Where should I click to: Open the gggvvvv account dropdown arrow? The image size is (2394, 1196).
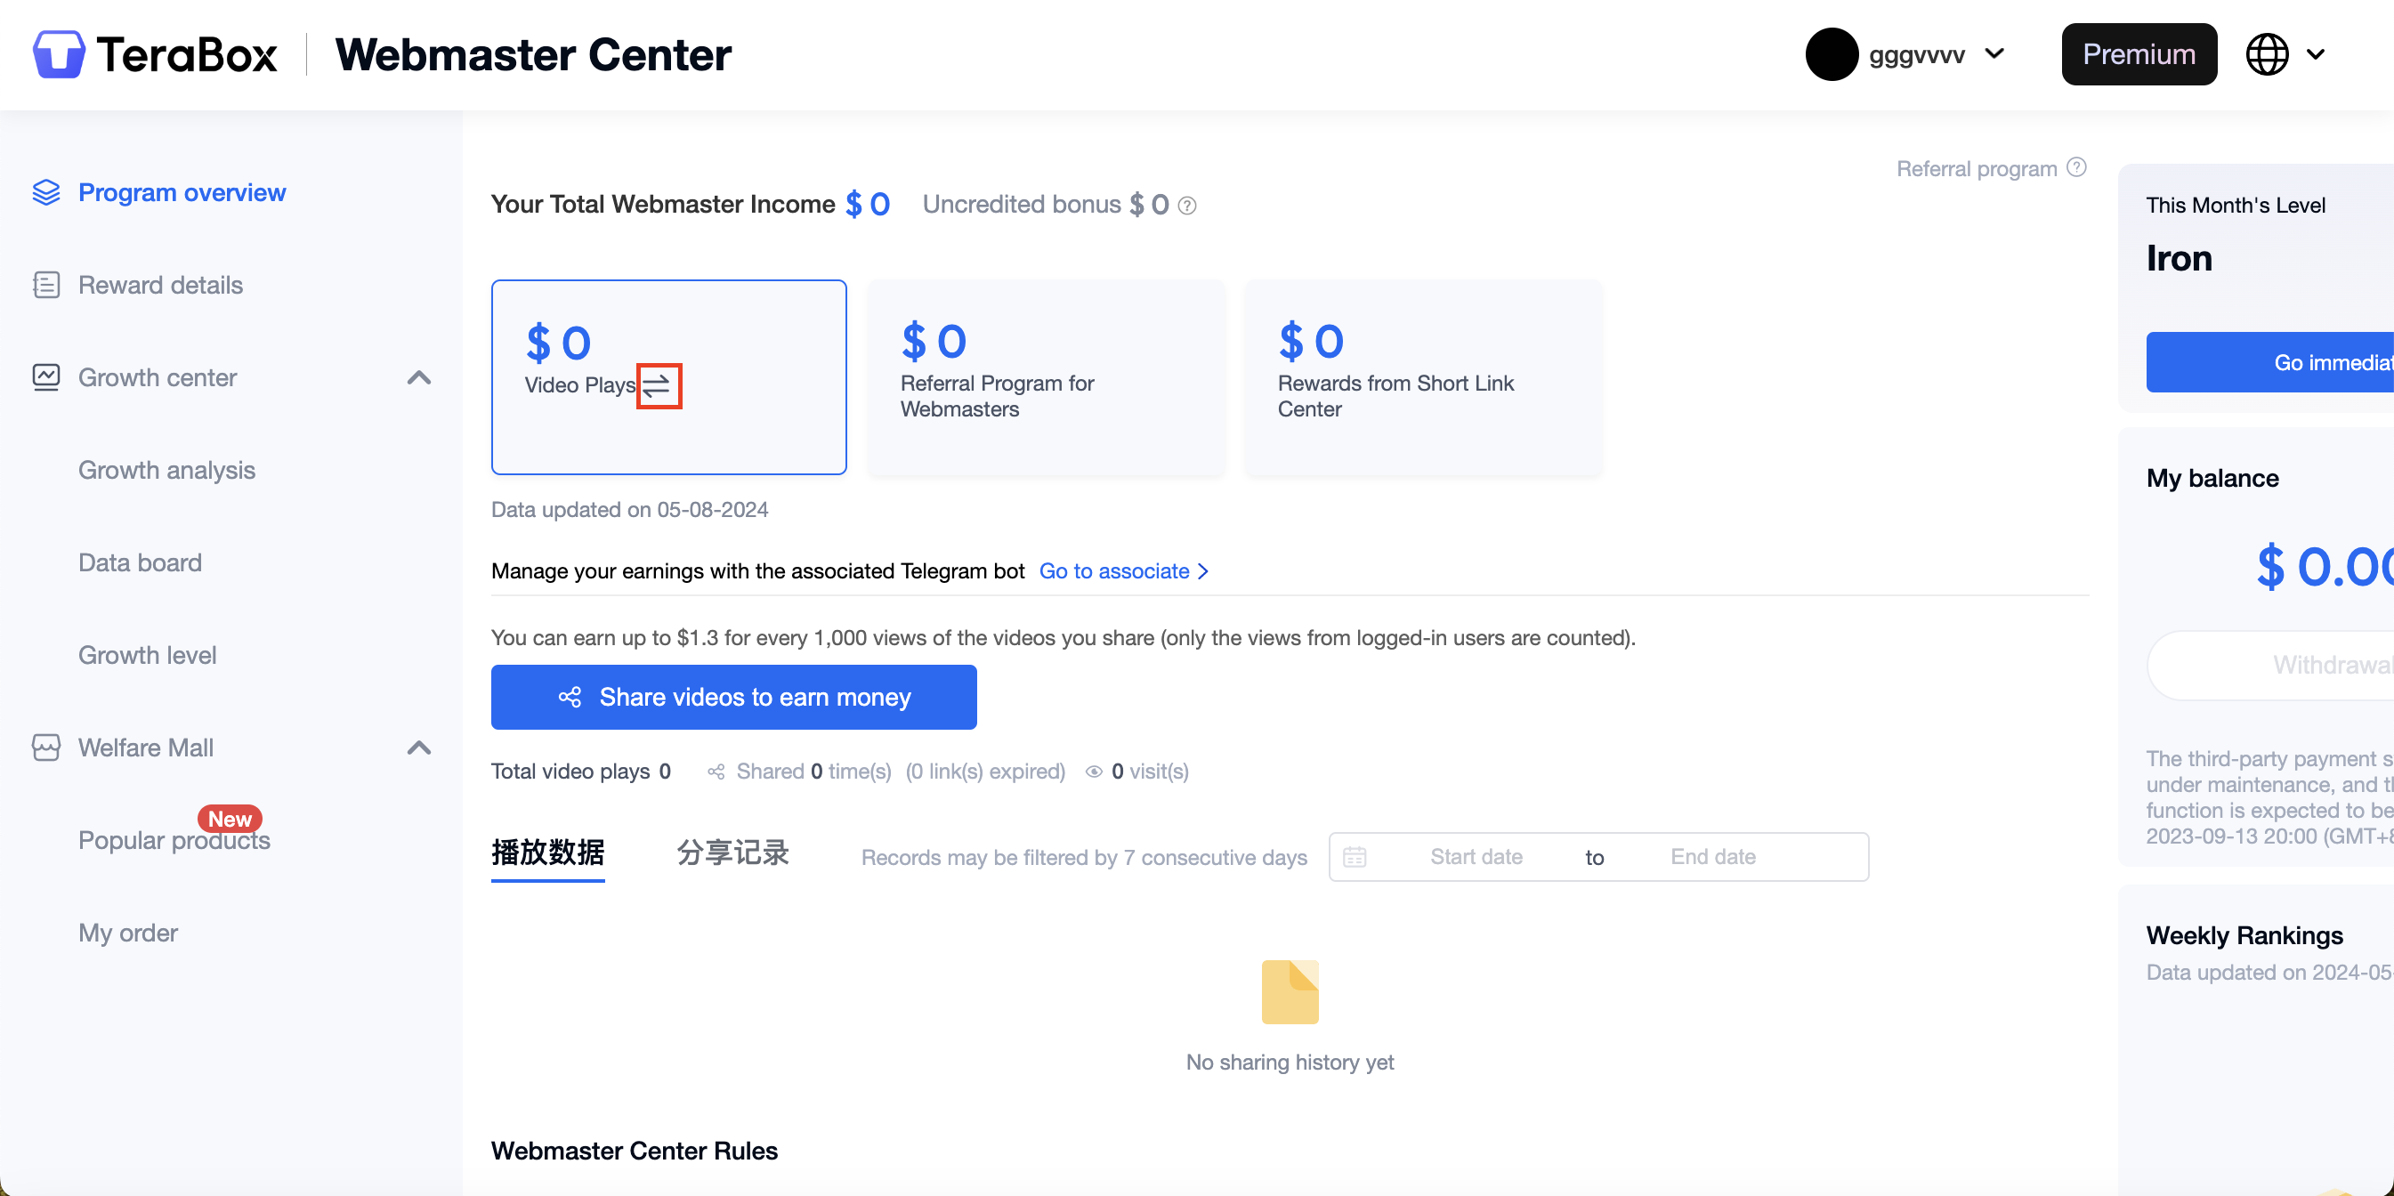click(x=1994, y=54)
